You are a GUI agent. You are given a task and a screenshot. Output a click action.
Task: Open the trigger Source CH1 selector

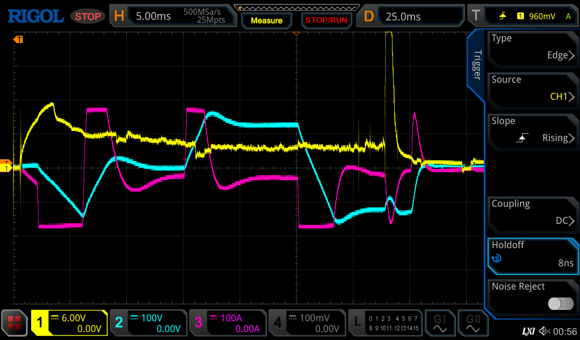[x=532, y=88]
